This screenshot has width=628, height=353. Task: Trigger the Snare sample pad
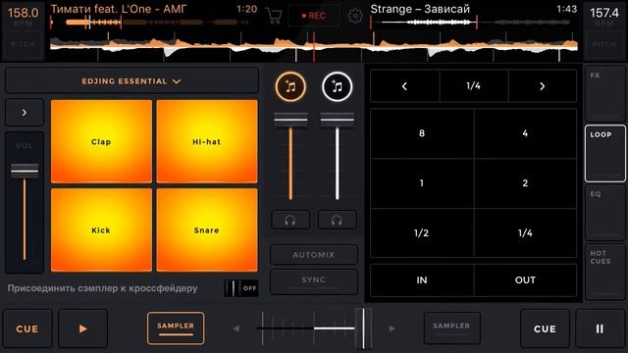point(207,230)
